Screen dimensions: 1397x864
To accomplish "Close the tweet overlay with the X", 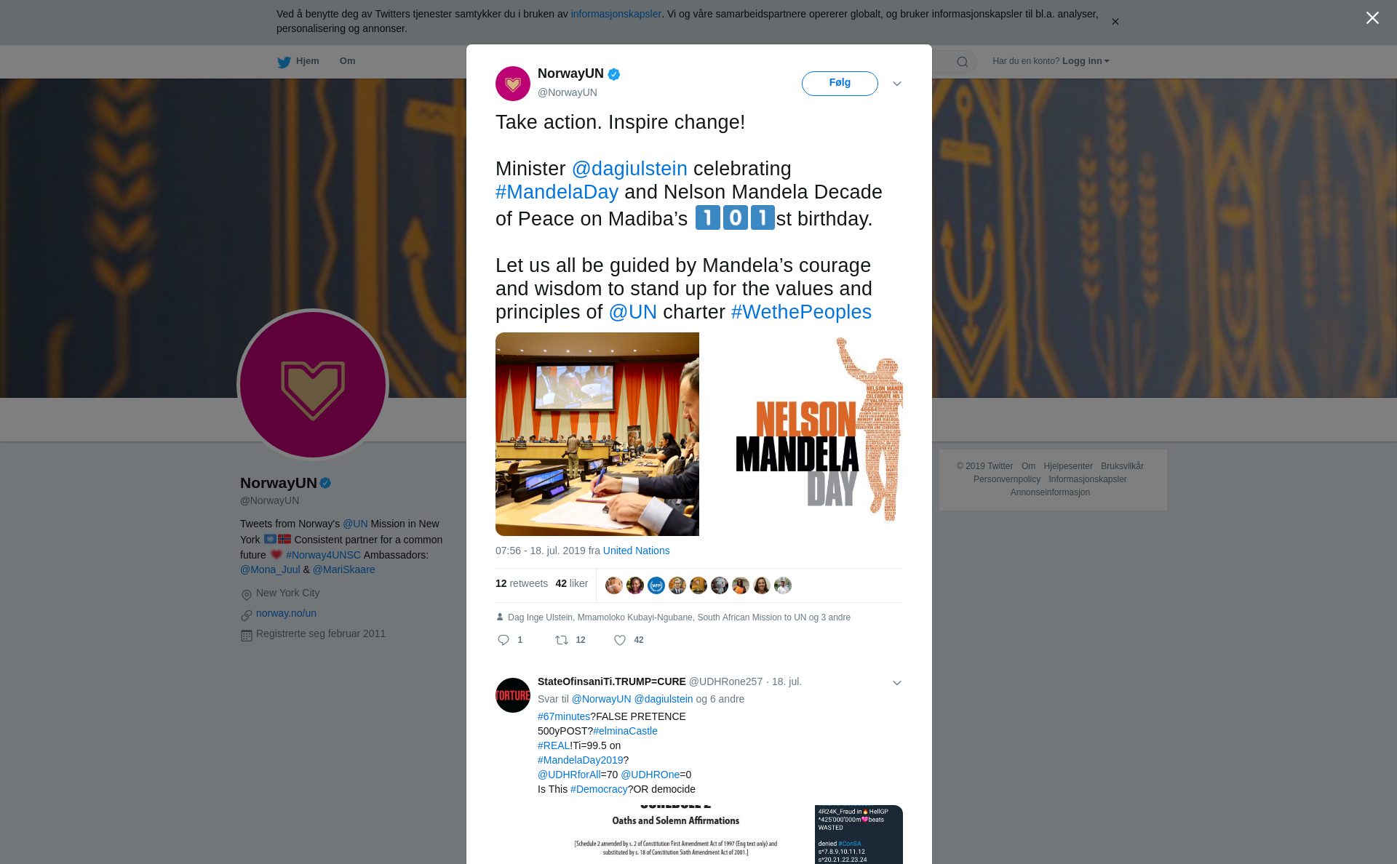I will (1372, 18).
